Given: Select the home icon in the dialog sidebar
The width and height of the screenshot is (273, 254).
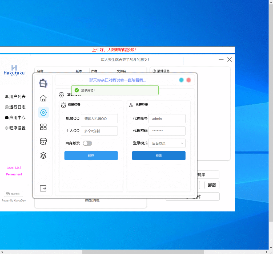Looking at the screenshot, I should (x=43, y=98).
